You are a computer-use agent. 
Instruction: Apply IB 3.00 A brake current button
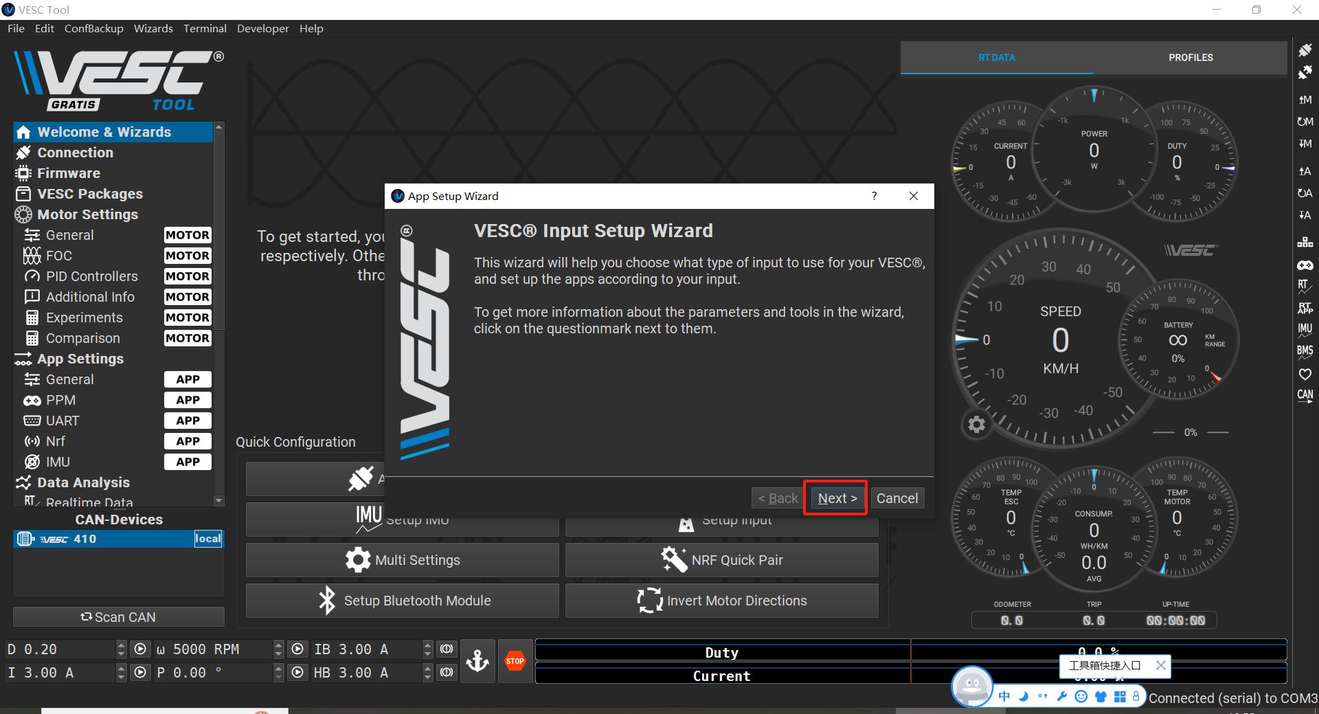[x=447, y=649]
